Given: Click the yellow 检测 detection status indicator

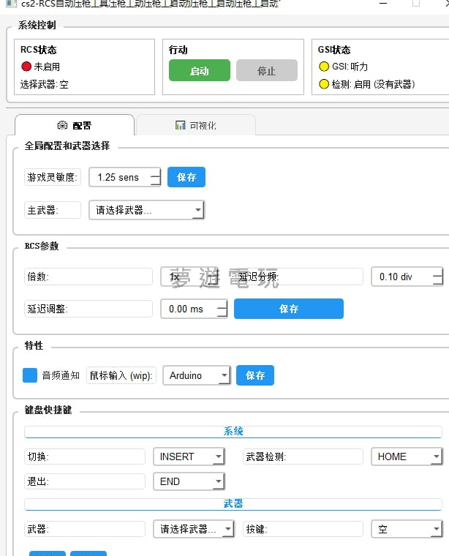Looking at the screenshot, I should 324,84.
